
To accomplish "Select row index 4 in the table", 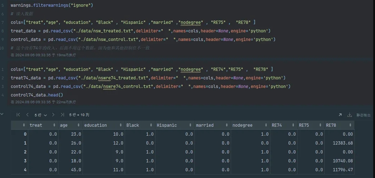I will coord(25,170).
